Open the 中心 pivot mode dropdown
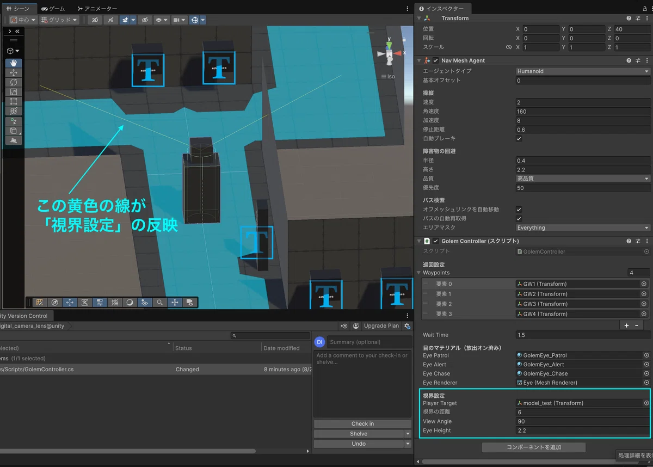The width and height of the screenshot is (653, 467). point(23,20)
